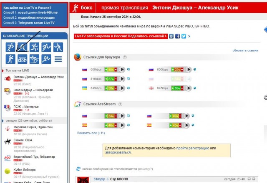Screen dimensions: 267x183
Task: Vote down the 46% AceStream link
Action: tap(116, 125)
